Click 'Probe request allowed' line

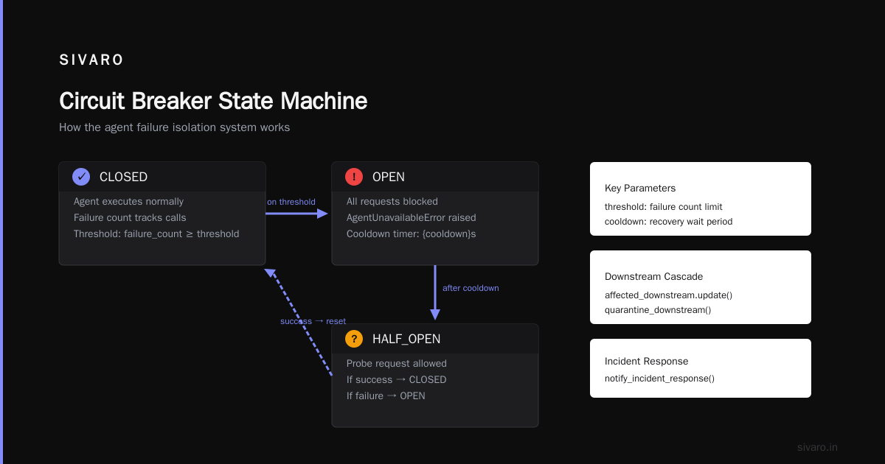click(x=397, y=363)
